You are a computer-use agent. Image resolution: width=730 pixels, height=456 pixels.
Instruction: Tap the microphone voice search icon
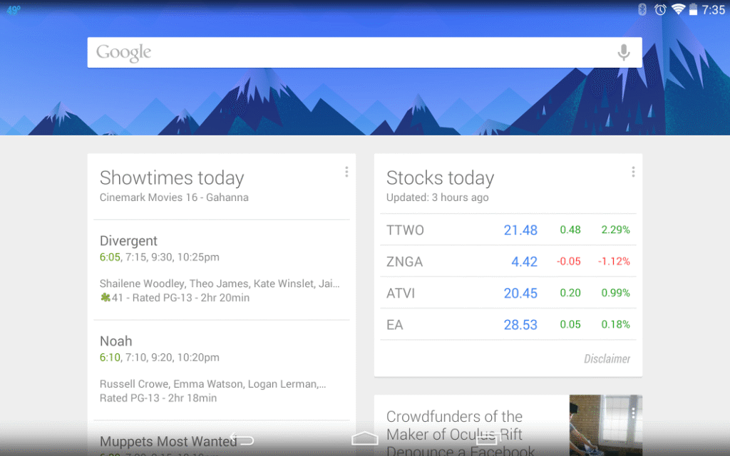pyautogui.click(x=623, y=53)
